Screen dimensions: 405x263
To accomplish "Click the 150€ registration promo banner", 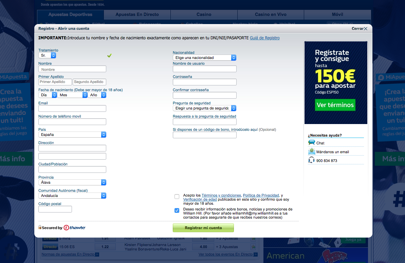I will click(x=336, y=82).
